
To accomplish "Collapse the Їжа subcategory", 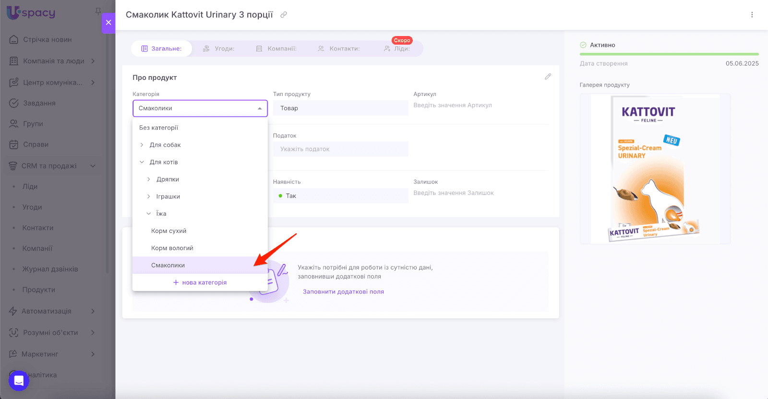I will point(148,214).
